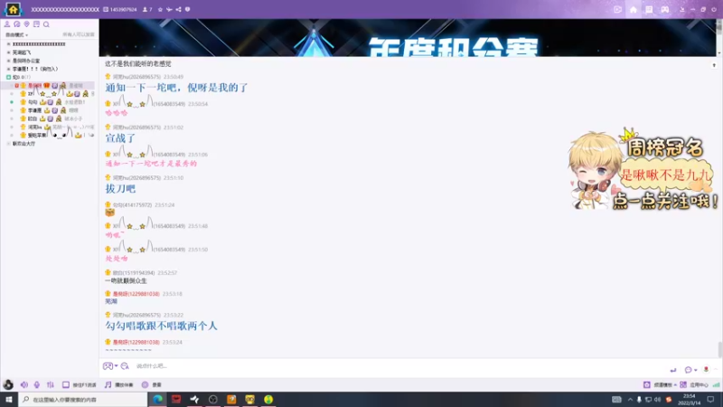The image size is (723, 407).
Task: Click the pin-to-top arrow in chat area
Action: (714, 65)
